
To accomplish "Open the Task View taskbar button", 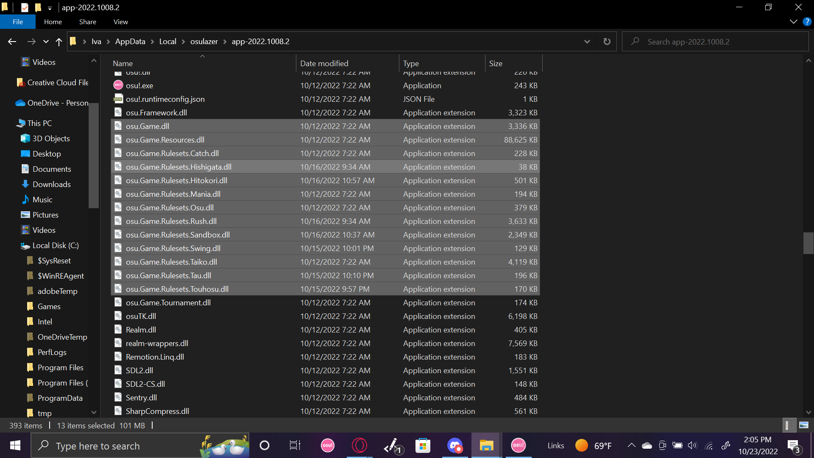I will pyautogui.click(x=295, y=446).
